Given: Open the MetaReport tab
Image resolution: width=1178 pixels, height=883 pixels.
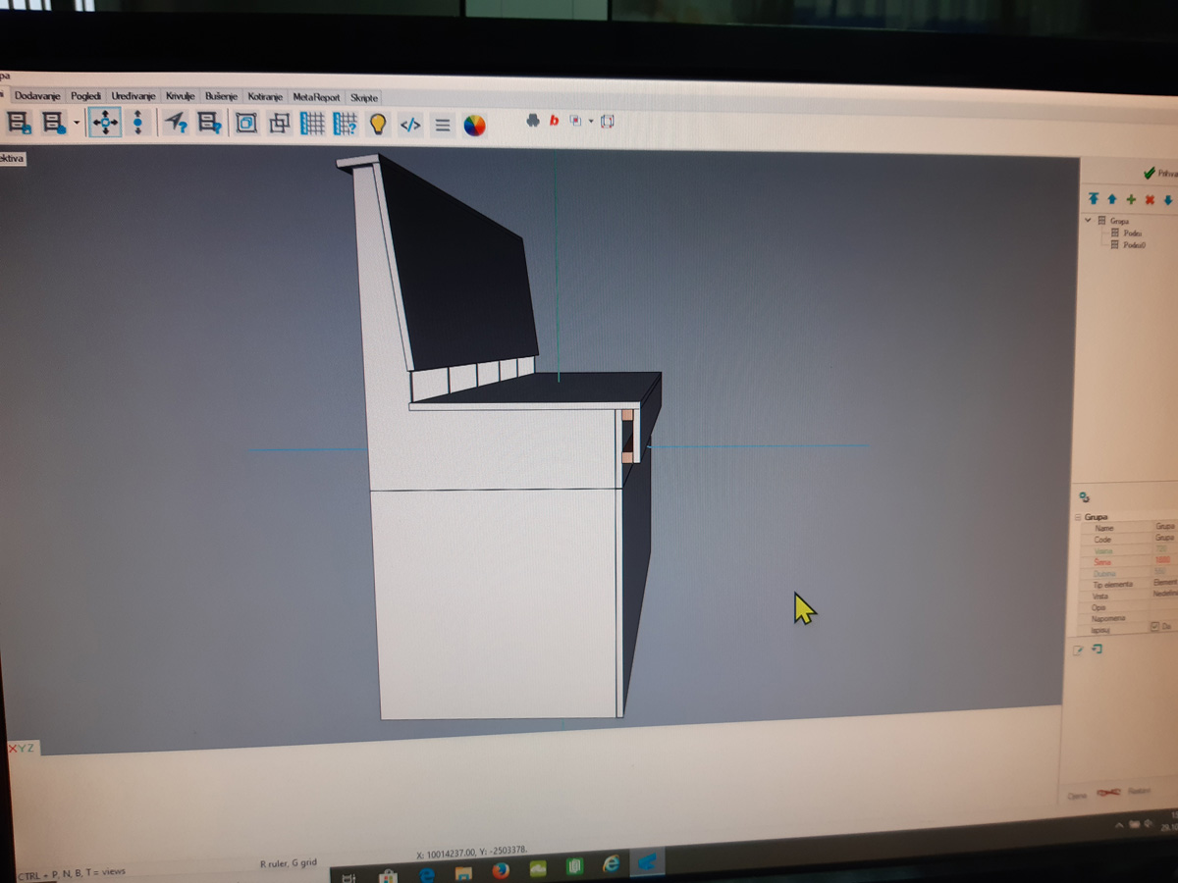Looking at the screenshot, I should tap(316, 97).
